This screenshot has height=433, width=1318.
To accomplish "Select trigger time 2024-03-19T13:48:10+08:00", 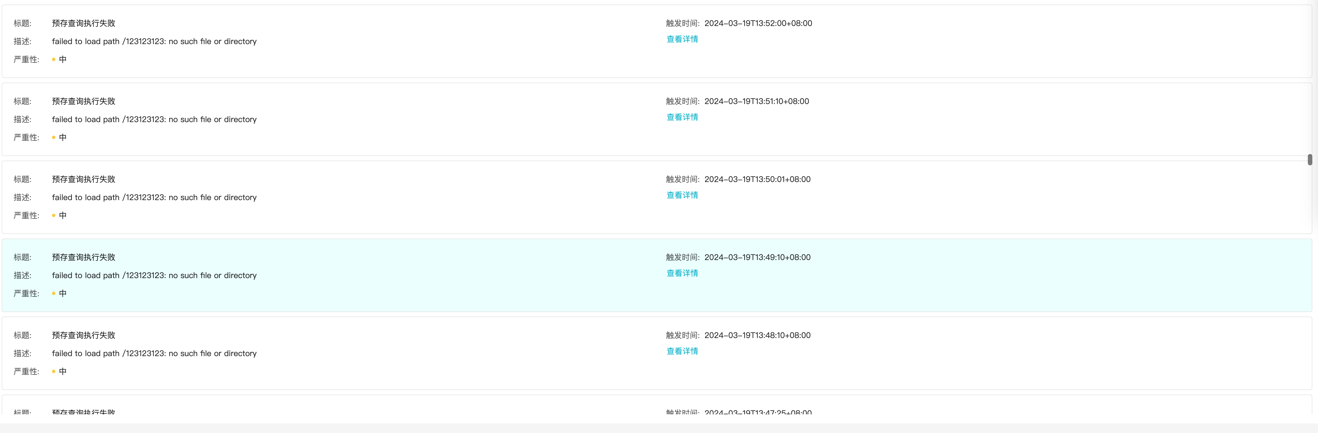I will pyautogui.click(x=757, y=335).
